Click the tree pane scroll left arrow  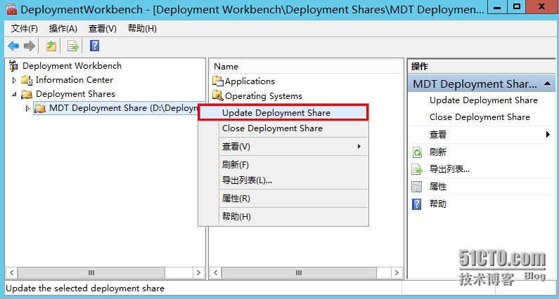(x=11, y=273)
